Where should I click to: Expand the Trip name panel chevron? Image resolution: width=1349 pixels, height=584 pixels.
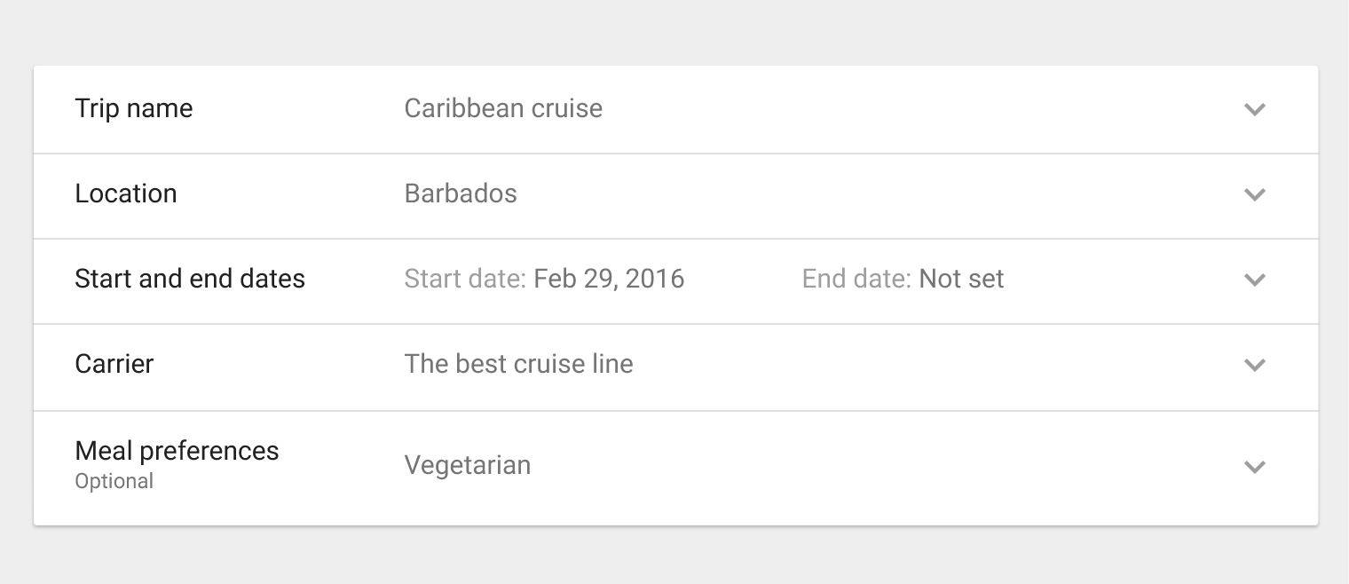pyautogui.click(x=1254, y=109)
